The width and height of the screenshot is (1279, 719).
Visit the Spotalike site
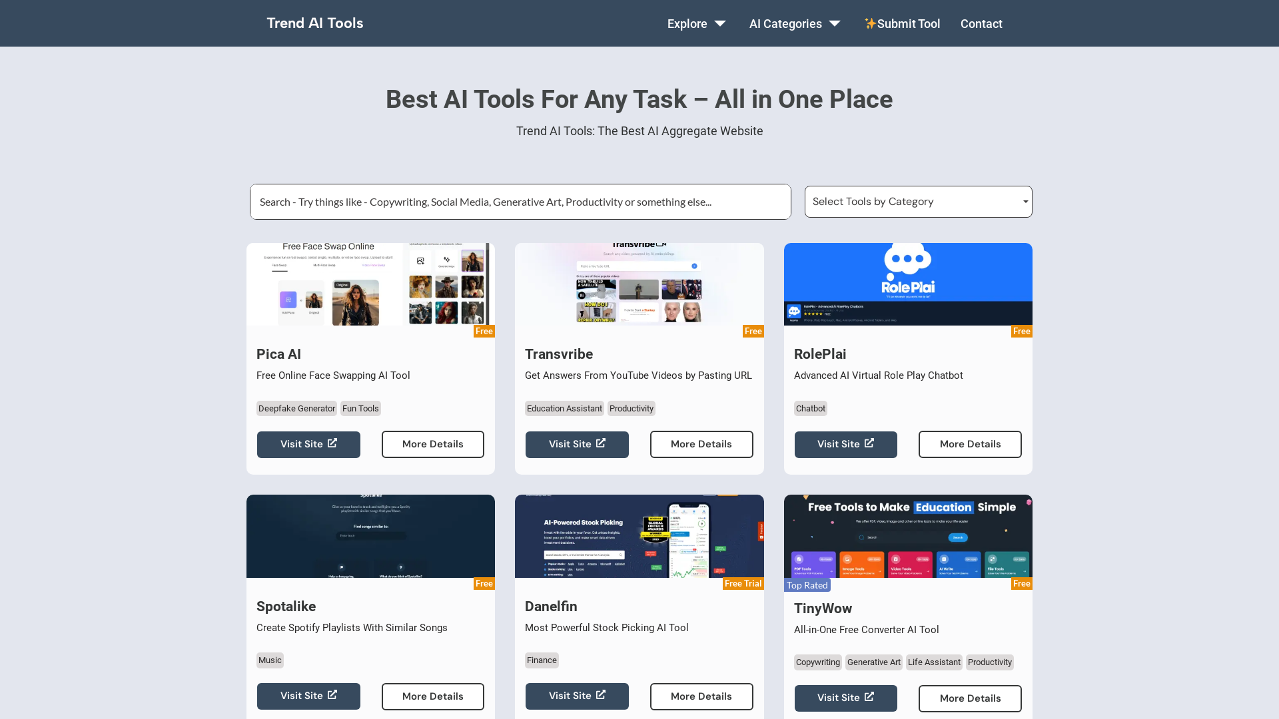coord(308,696)
